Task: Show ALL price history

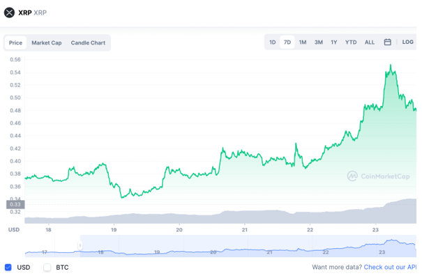Action: [x=370, y=43]
